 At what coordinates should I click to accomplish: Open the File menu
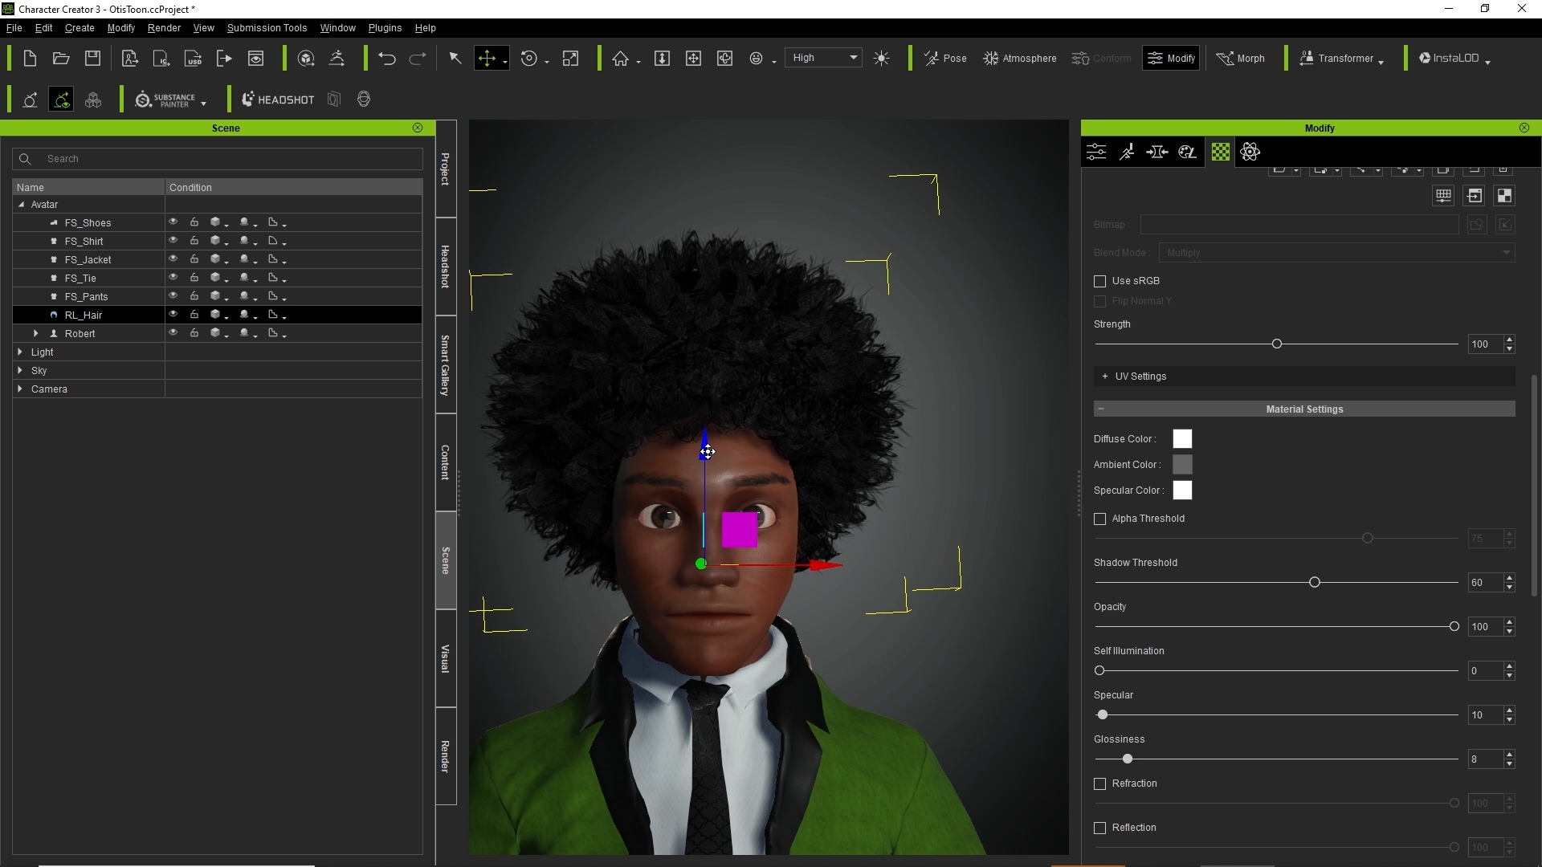14,28
